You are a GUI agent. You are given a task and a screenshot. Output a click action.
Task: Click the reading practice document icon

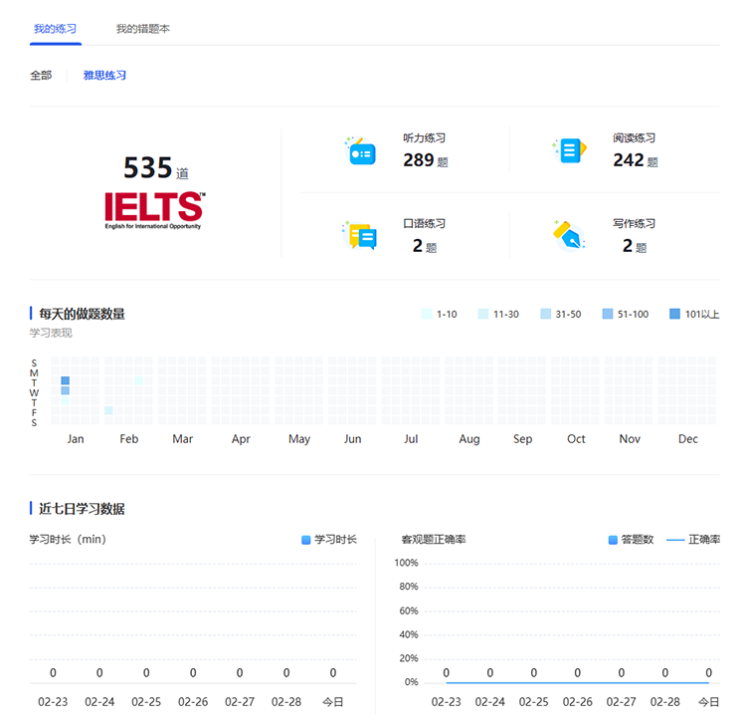pyautogui.click(x=570, y=150)
